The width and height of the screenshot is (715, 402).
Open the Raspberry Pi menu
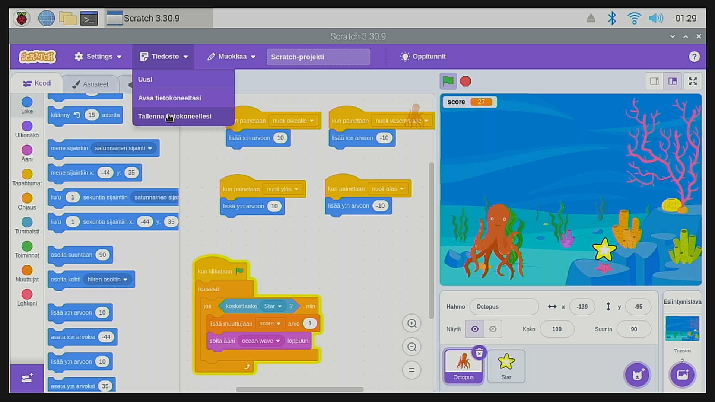(x=22, y=18)
